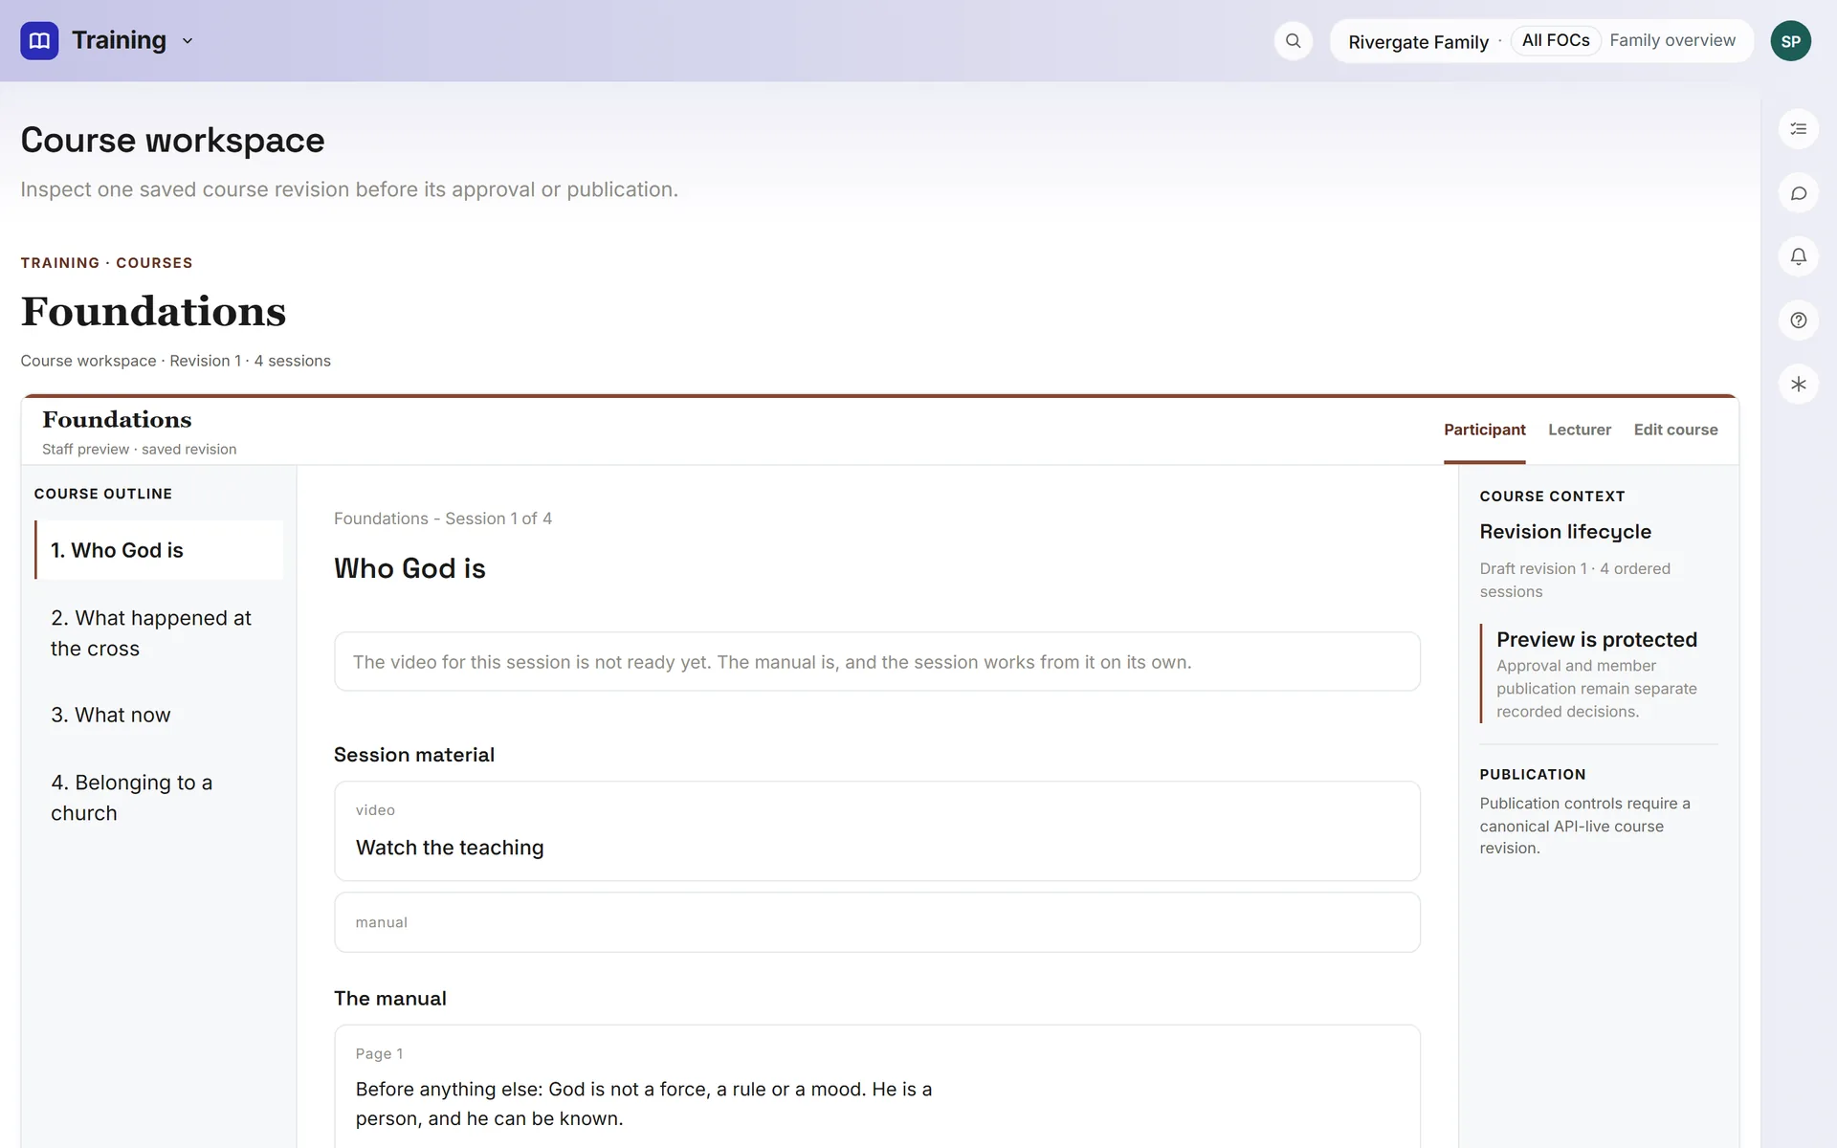Screen dimensions: 1837x1148
Task: Open the Edit course tab
Action: (1675, 430)
